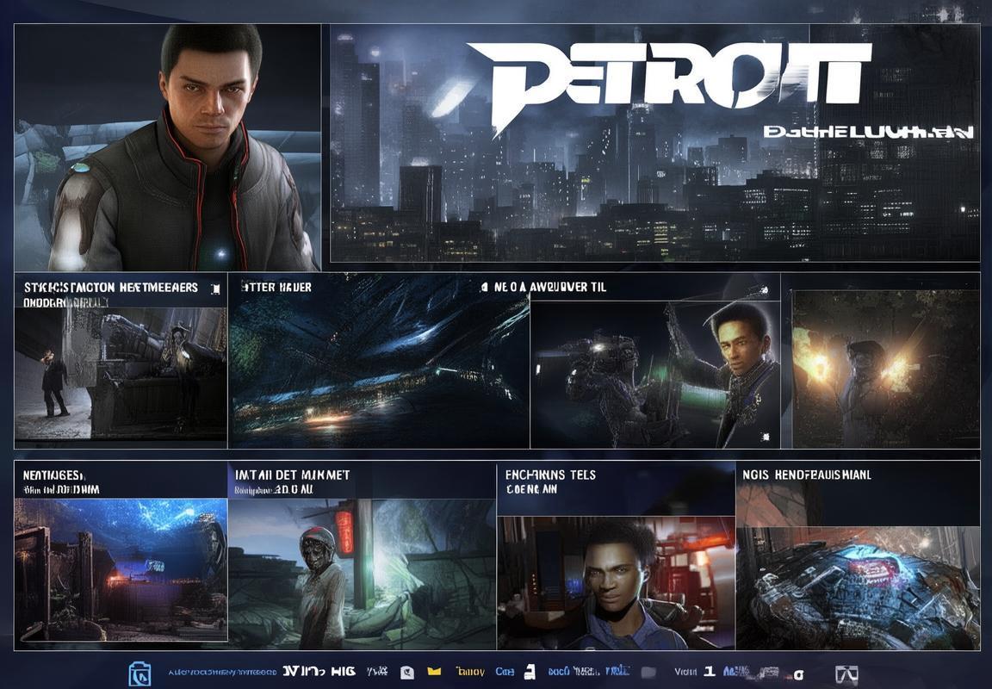Open the ENCHKINS TELS panel portrait
992x689 pixels.
click(x=617, y=583)
